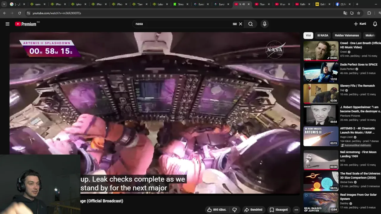381x214 pixels.
Task: Open browser extensions puzzle icon
Action: (x=369, y=13)
